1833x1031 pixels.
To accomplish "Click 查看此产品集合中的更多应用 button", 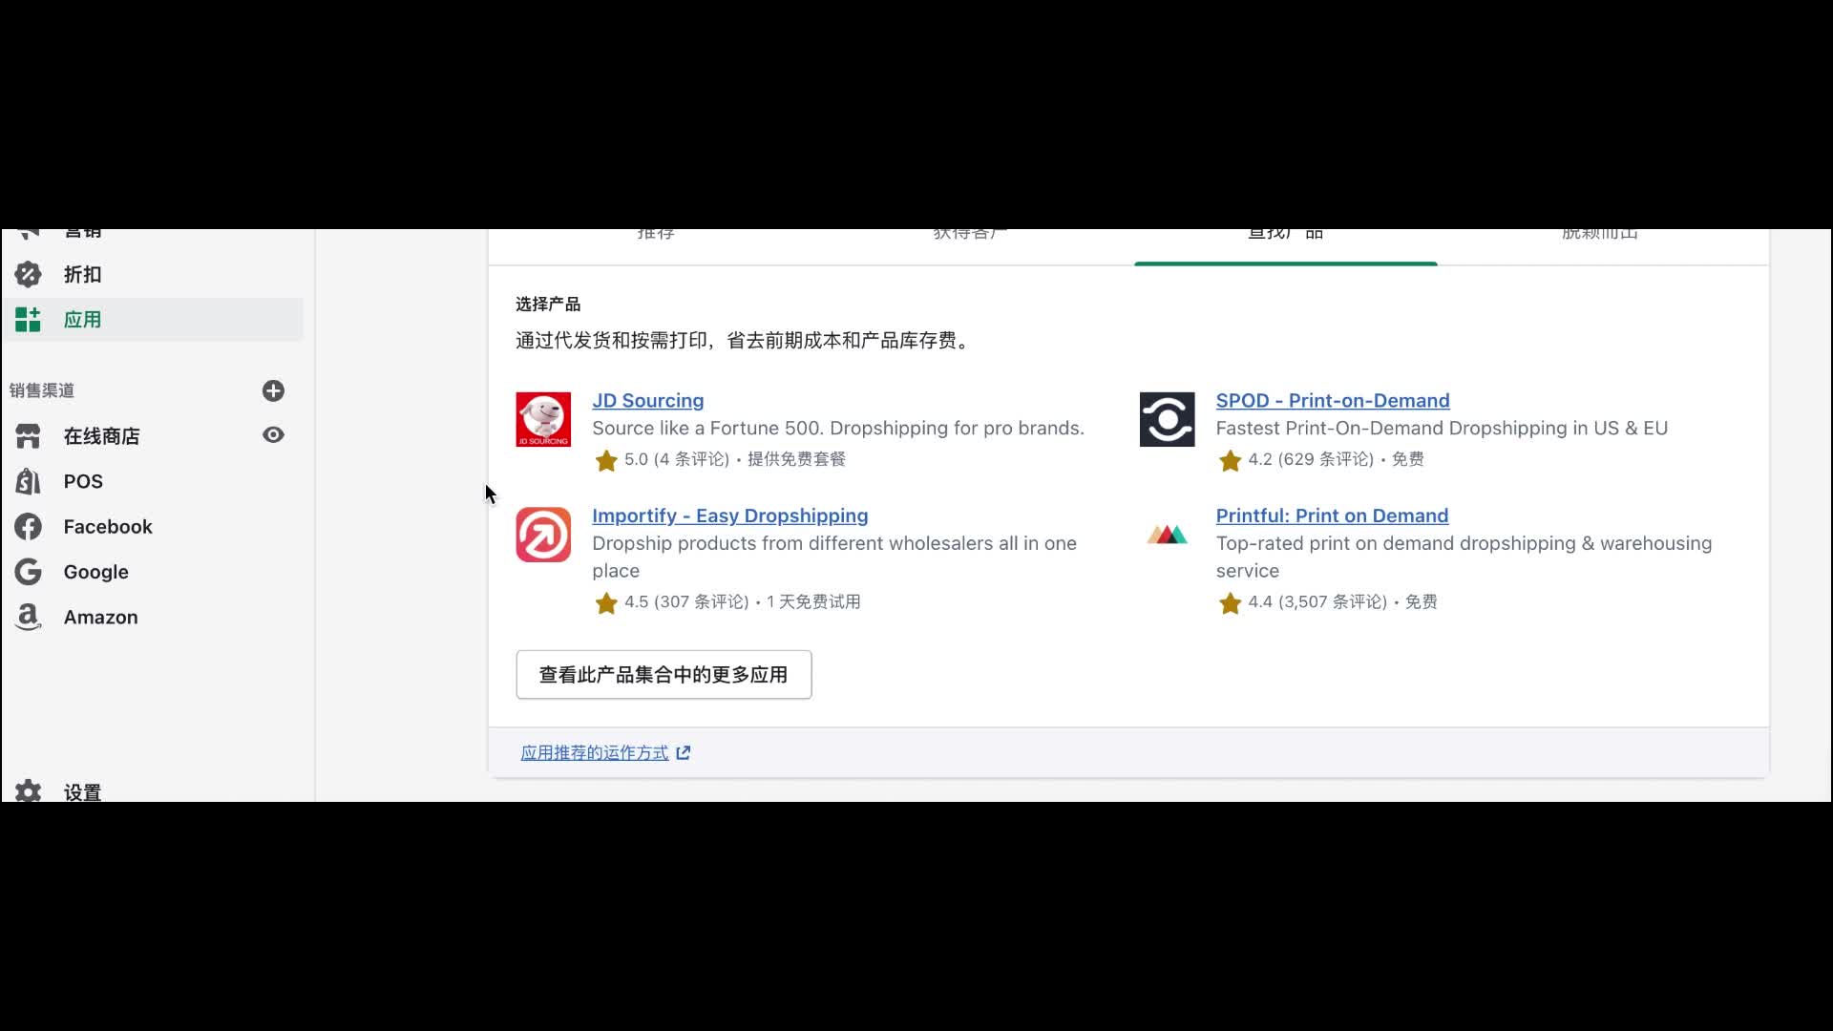I will (x=664, y=675).
